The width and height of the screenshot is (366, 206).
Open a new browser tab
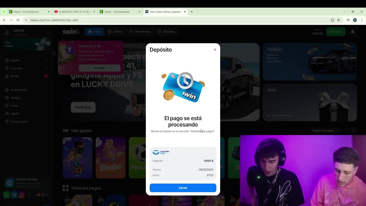point(192,12)
